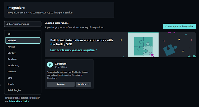Click the puzzle pieces banner illustration
The width and height of the screenshot is (199, 107).
(143, 45)
